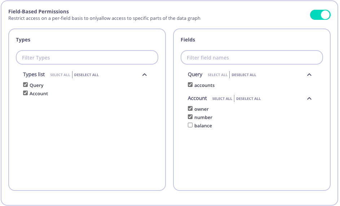Deselect all Query fields
The width and height of the screenshot is (340, 206).
[x=244, y=75]
